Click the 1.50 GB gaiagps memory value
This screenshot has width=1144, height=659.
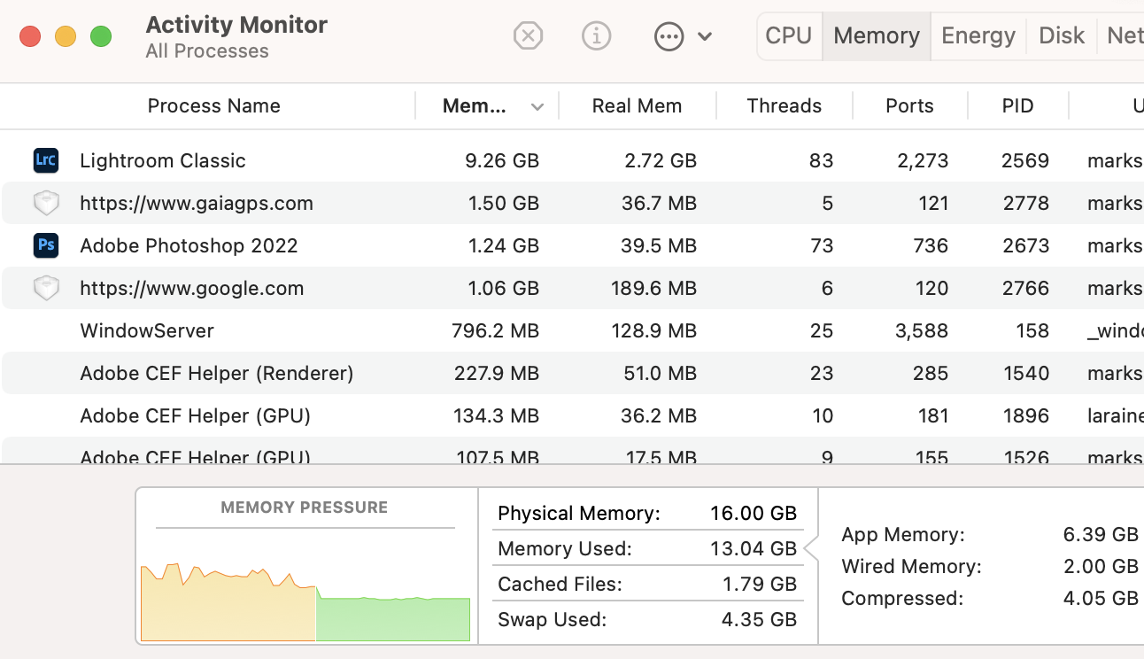[504, 203]
